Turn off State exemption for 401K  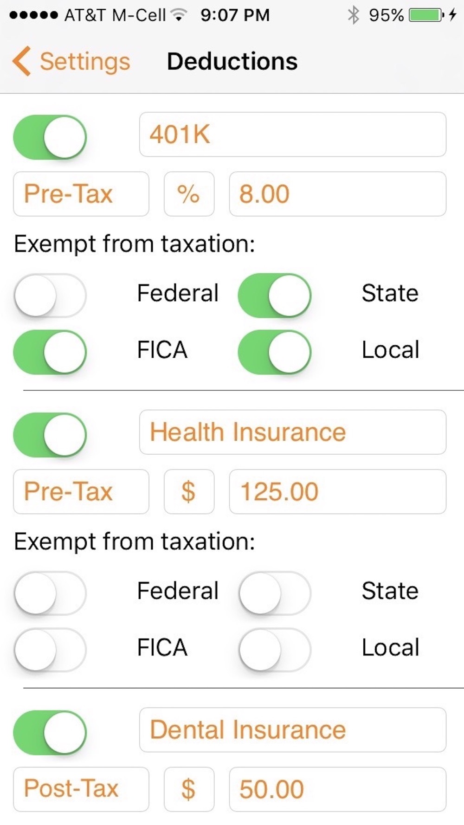click(x=274, y=296)
